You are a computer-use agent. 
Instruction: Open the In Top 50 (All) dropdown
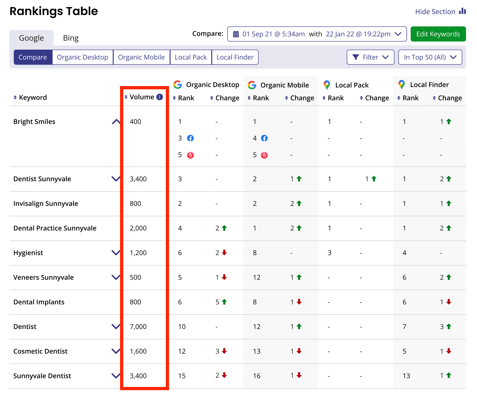pos(430,57)
